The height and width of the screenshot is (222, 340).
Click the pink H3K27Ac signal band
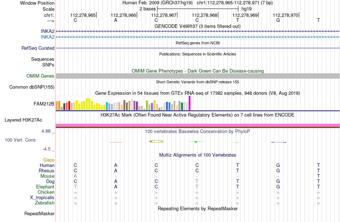(198, 125)
